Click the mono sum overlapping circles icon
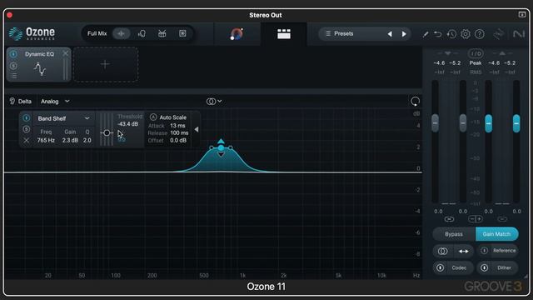Screen dimensions: 533x300 point(442,251)
